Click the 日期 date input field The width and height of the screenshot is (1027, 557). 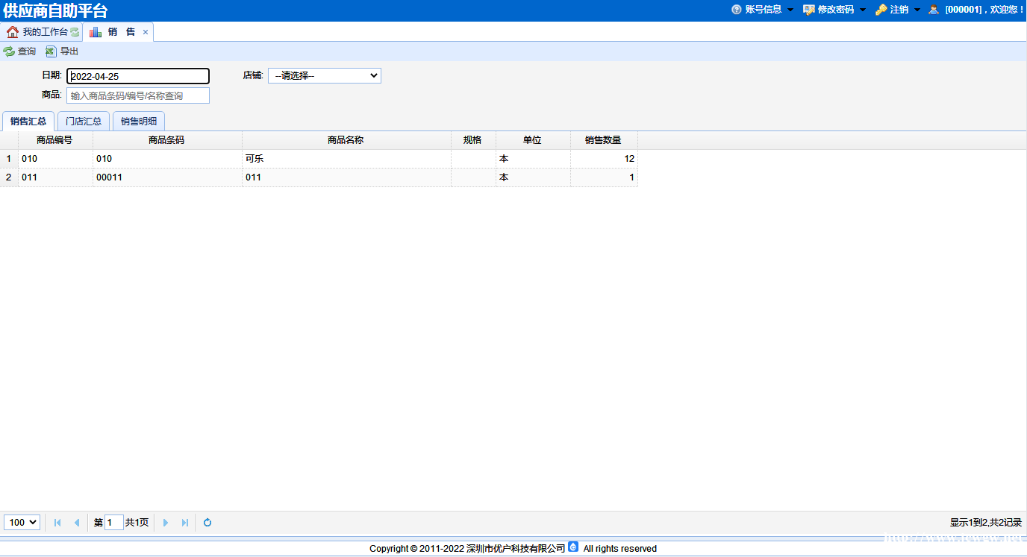coord(138,76)
